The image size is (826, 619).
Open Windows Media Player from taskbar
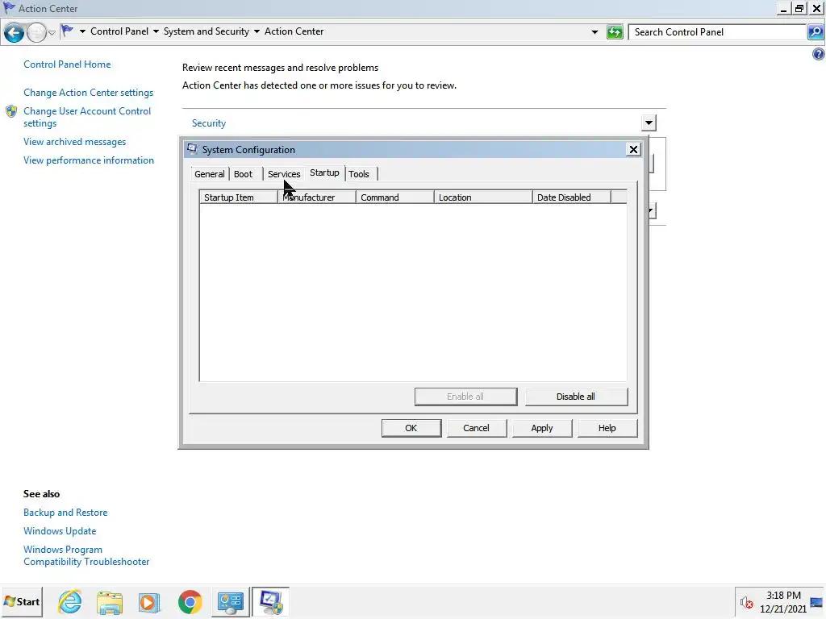[149, 601]
